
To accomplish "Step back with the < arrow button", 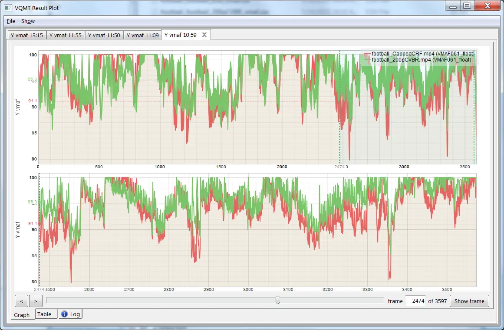I will 21,301.
